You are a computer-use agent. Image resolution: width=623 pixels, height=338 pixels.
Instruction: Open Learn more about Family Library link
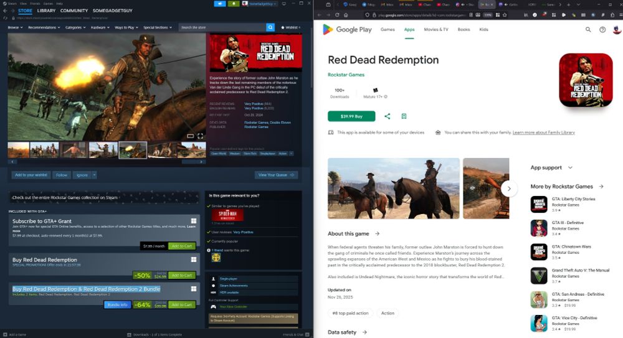(543, 132)
